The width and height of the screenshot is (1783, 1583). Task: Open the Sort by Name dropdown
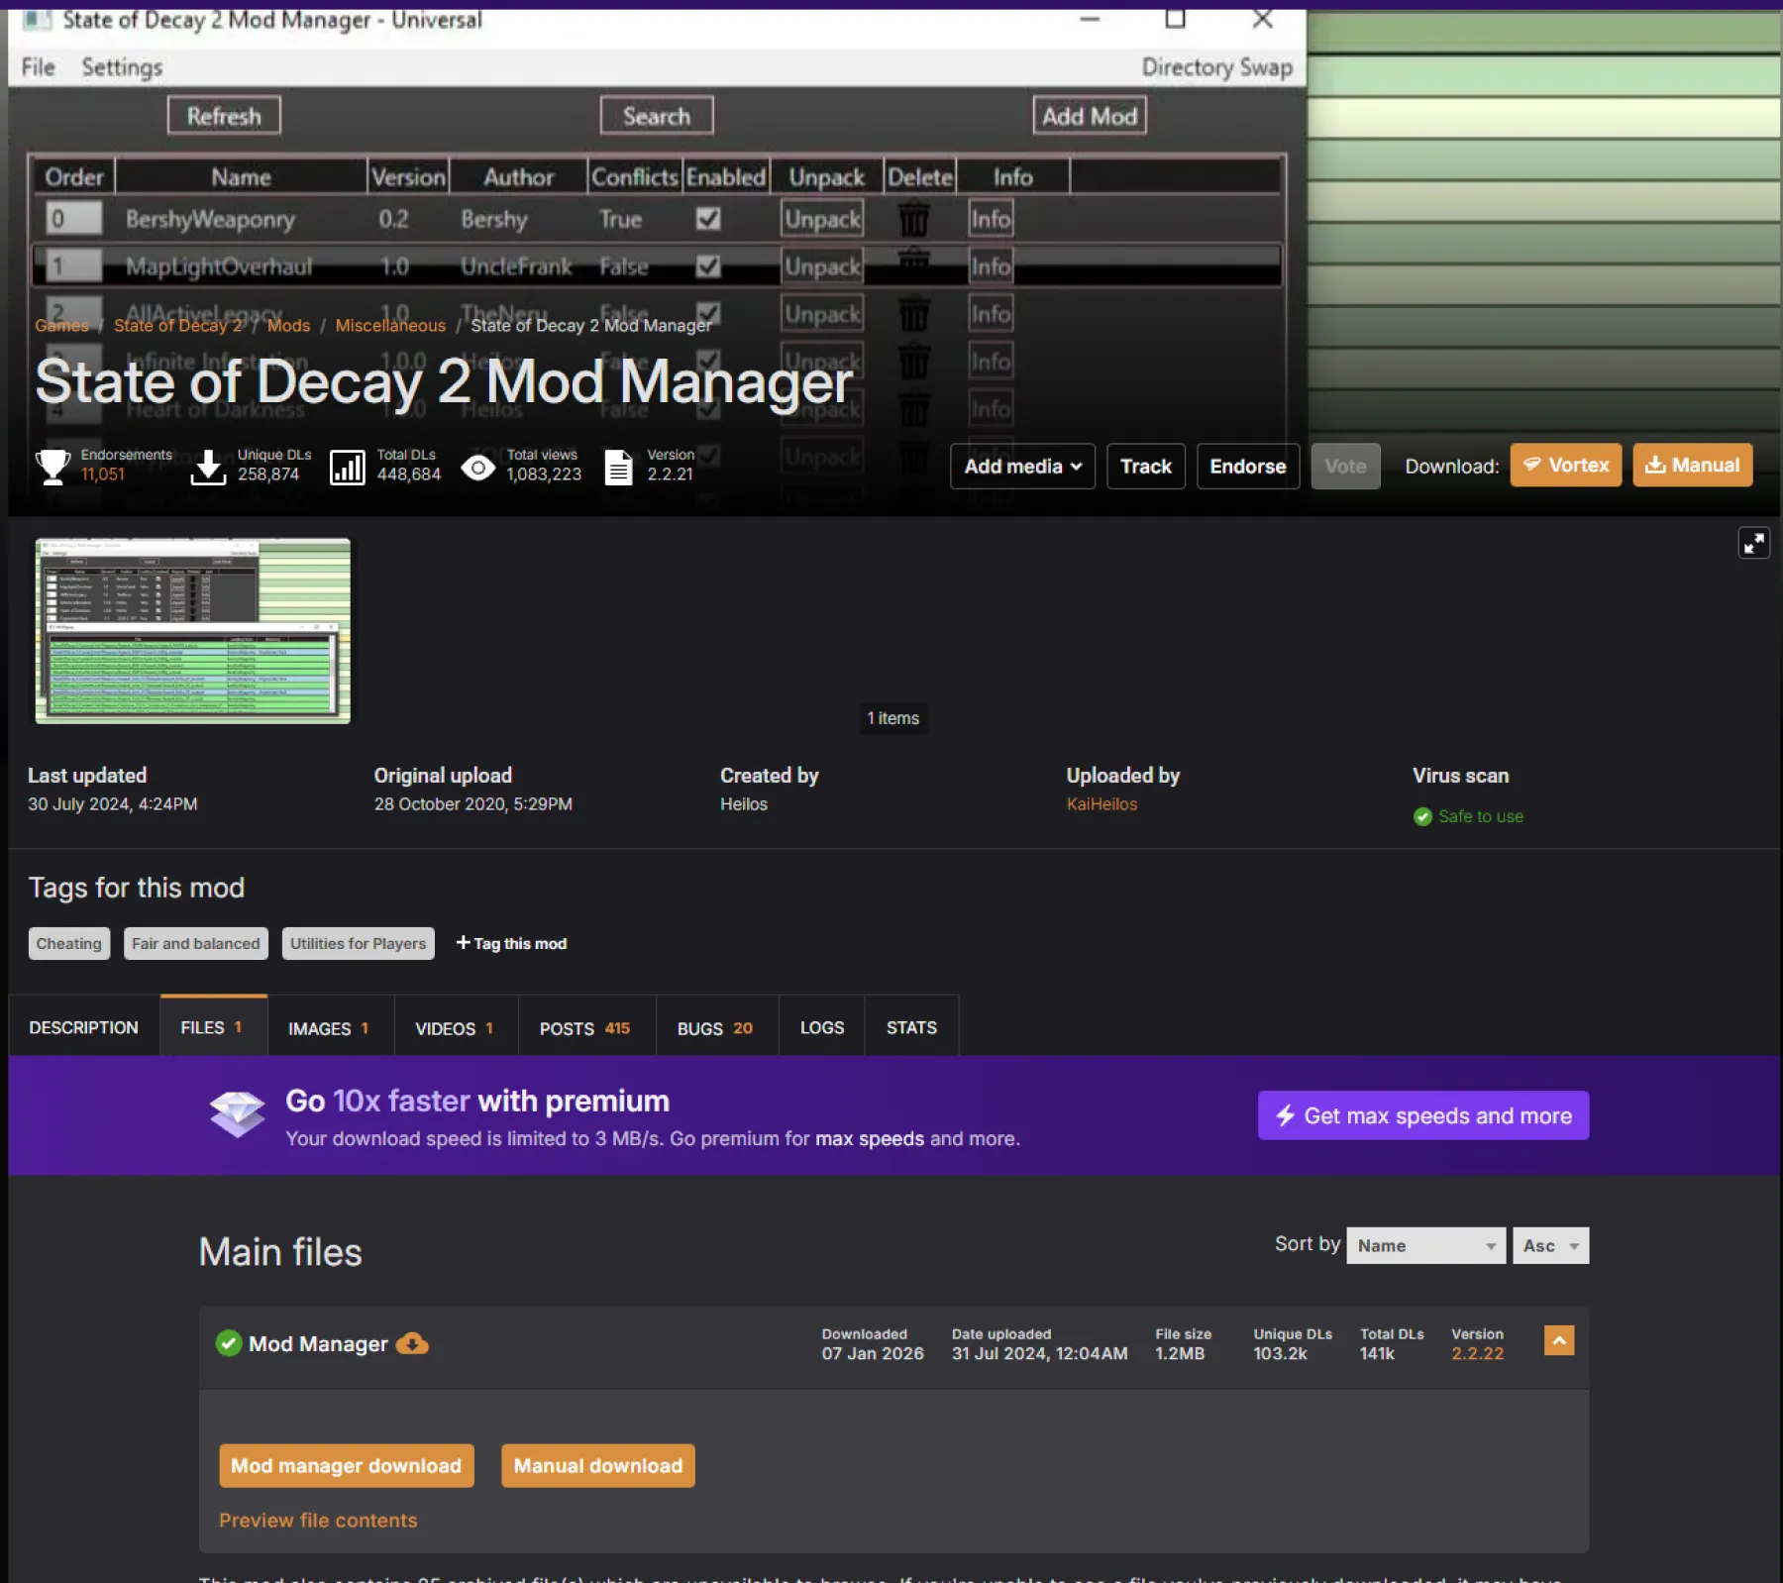[x=1425, y=1245]
